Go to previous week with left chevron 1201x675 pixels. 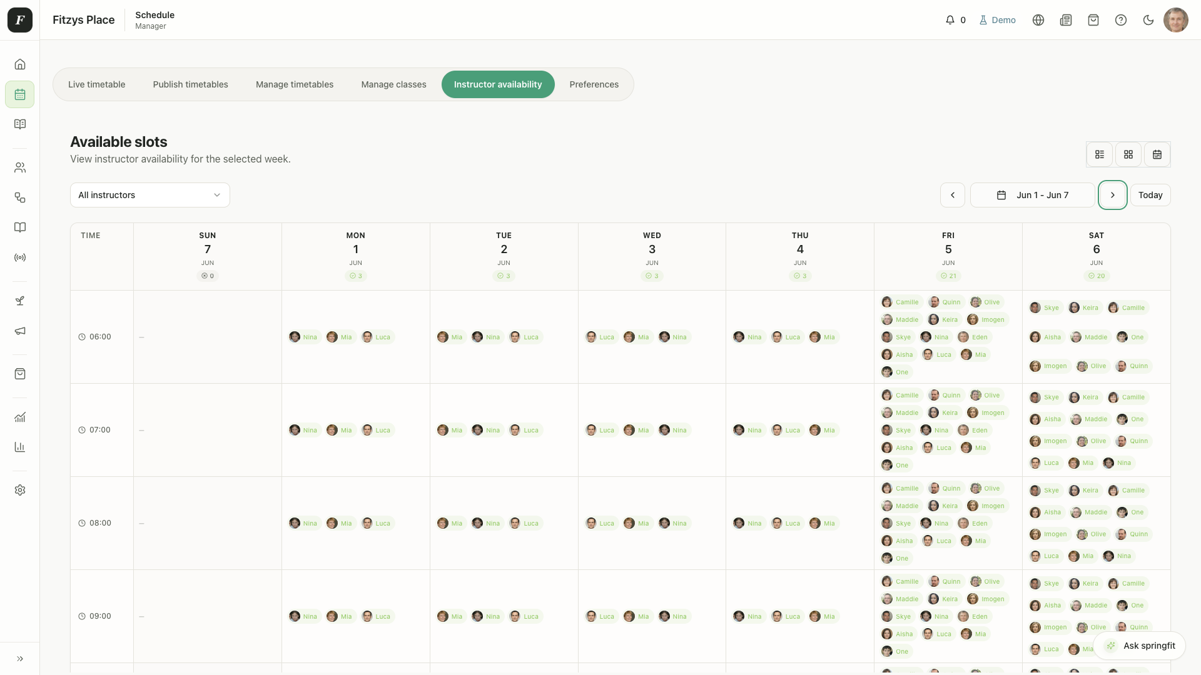pyautogui.click(x=953, y=195)
